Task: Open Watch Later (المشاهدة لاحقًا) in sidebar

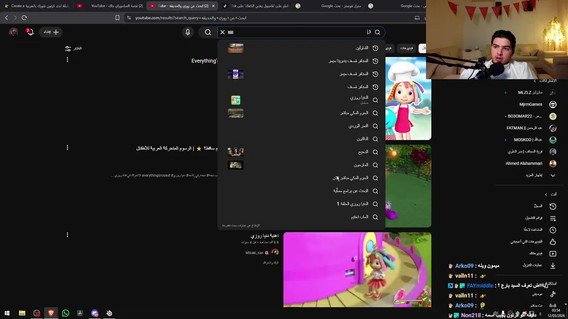Action: click(540, 230)
